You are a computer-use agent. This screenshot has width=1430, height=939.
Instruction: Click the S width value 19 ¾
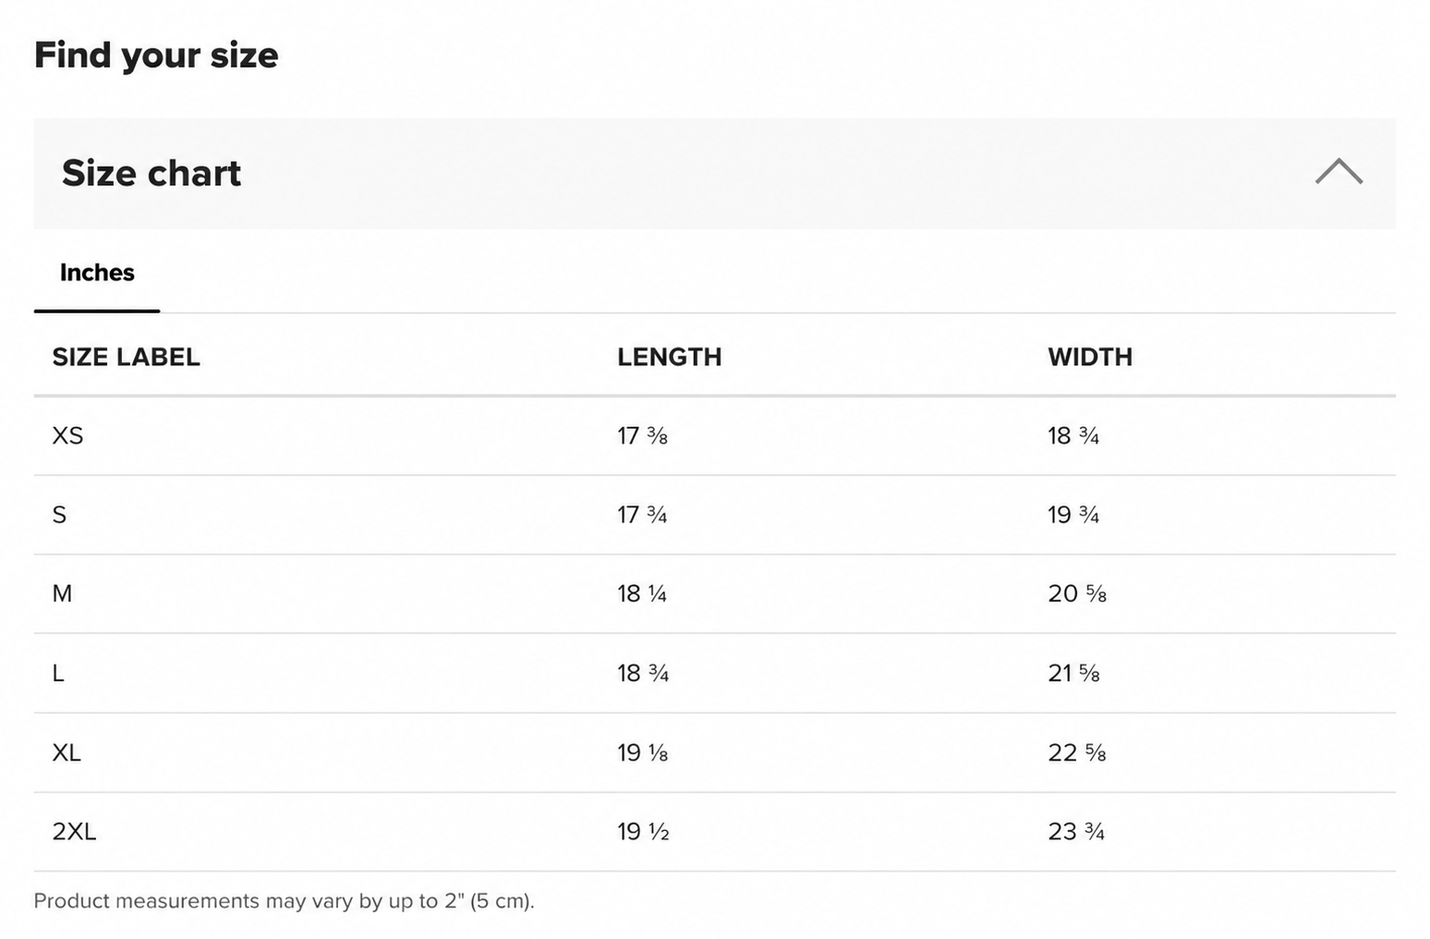[x=1073, y=515]
